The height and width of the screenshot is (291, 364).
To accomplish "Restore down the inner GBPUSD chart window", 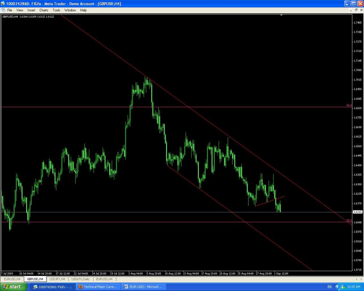I will tap(356, 10).
